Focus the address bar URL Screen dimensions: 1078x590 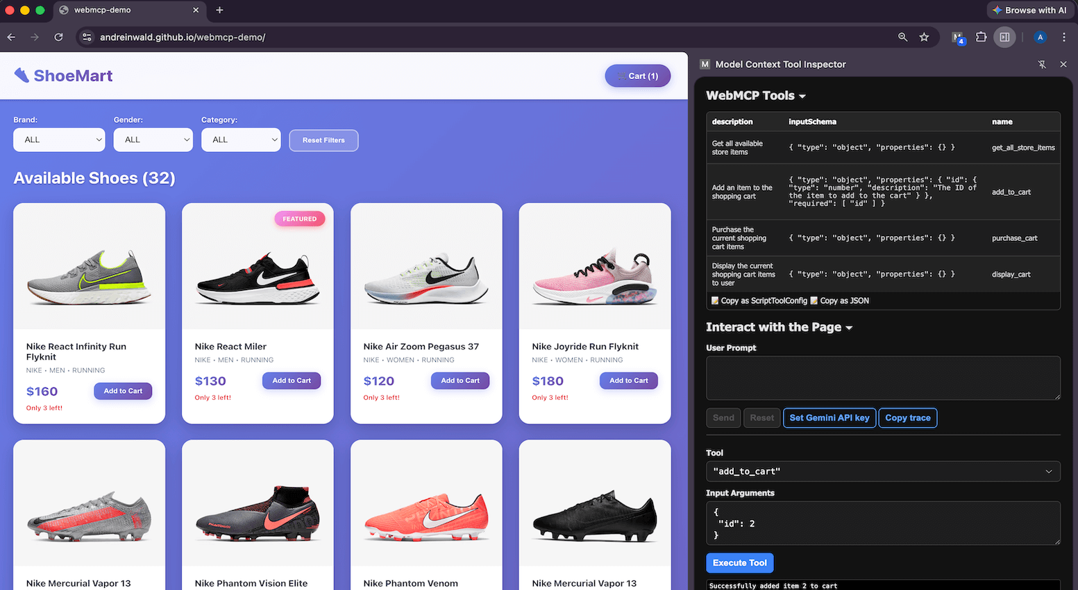click(183, 37)
